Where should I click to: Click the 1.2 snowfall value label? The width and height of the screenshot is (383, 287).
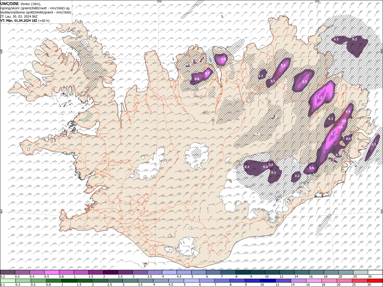pos(320,98)
